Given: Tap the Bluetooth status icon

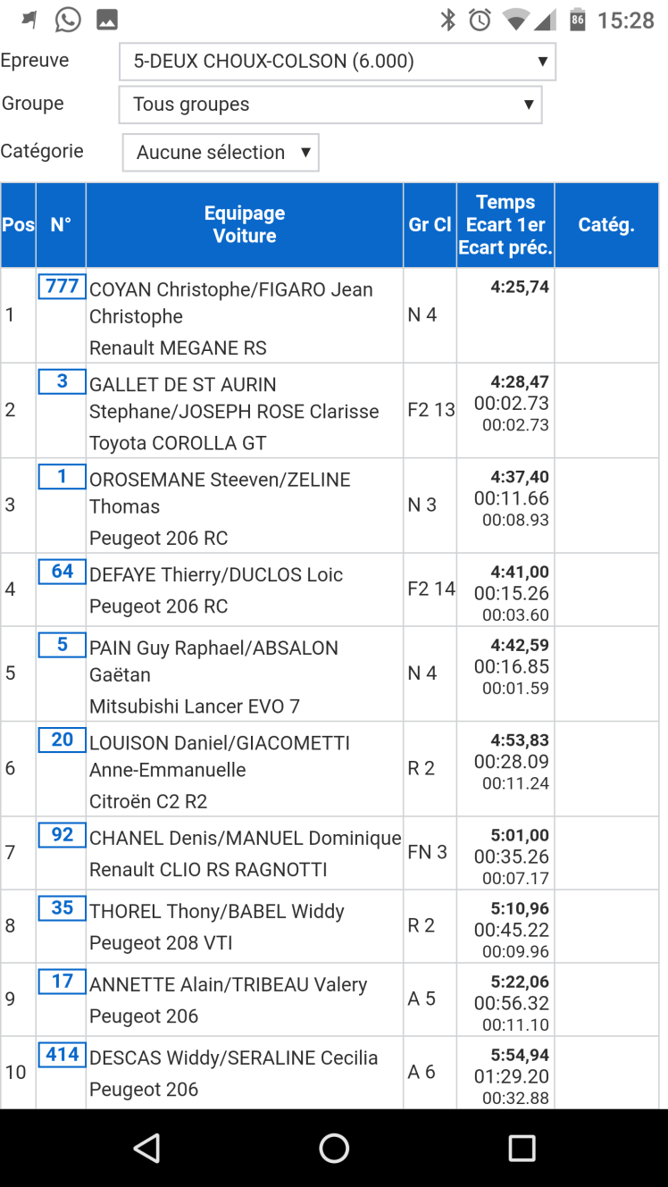Looking at the screenshot, I should pos(448,20).
